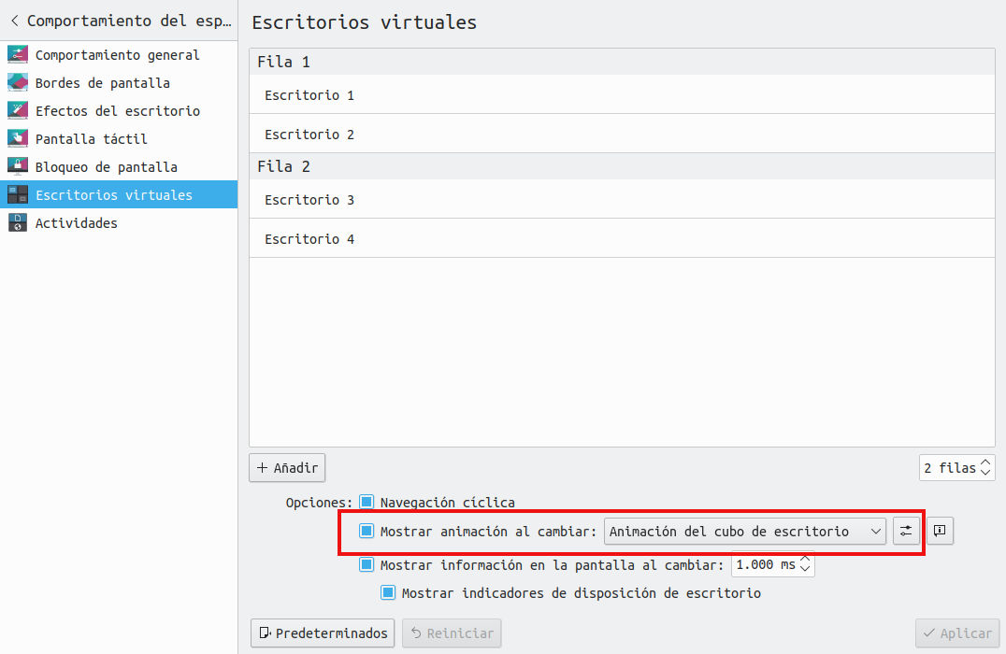The height and width of the screenshot is (654, 1006).
Task: Toggle Mostrar información en la pantalla checkbox
Action: click(x=366, y=564)
